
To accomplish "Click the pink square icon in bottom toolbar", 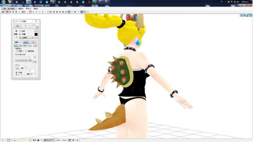I will click(38, 140).
